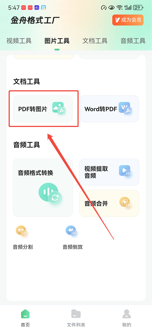Tap the 视频提取音频 card text

click(x=96, y=172)
